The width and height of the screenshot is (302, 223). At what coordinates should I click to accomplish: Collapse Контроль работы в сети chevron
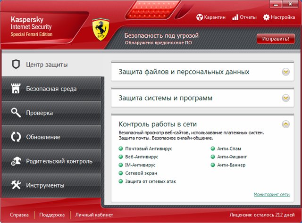pyautogui.click(x=286, y=124)
